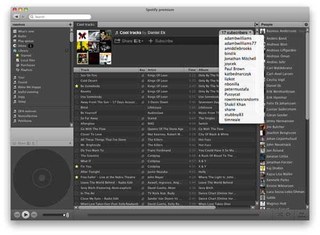The width and height of the screenshot is (320, 235).
Task: Click sidebar Share button above album art
Action: pos(19,143)
